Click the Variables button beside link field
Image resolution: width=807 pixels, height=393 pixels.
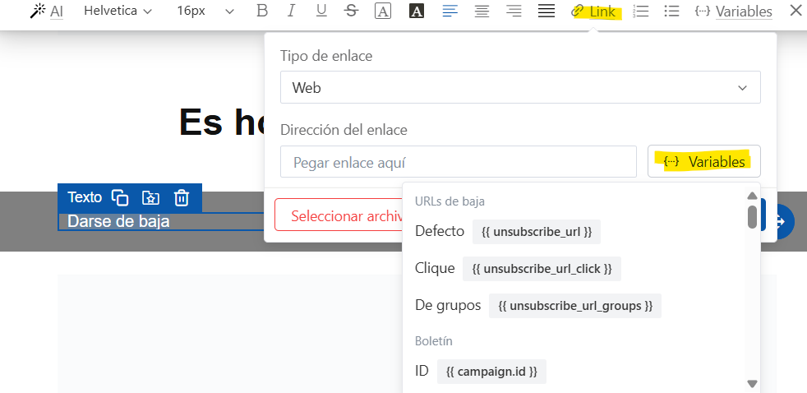(704, 162)
